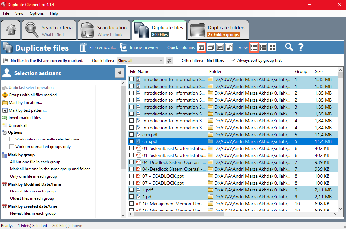Open File removal trash icon

point(83,47)
